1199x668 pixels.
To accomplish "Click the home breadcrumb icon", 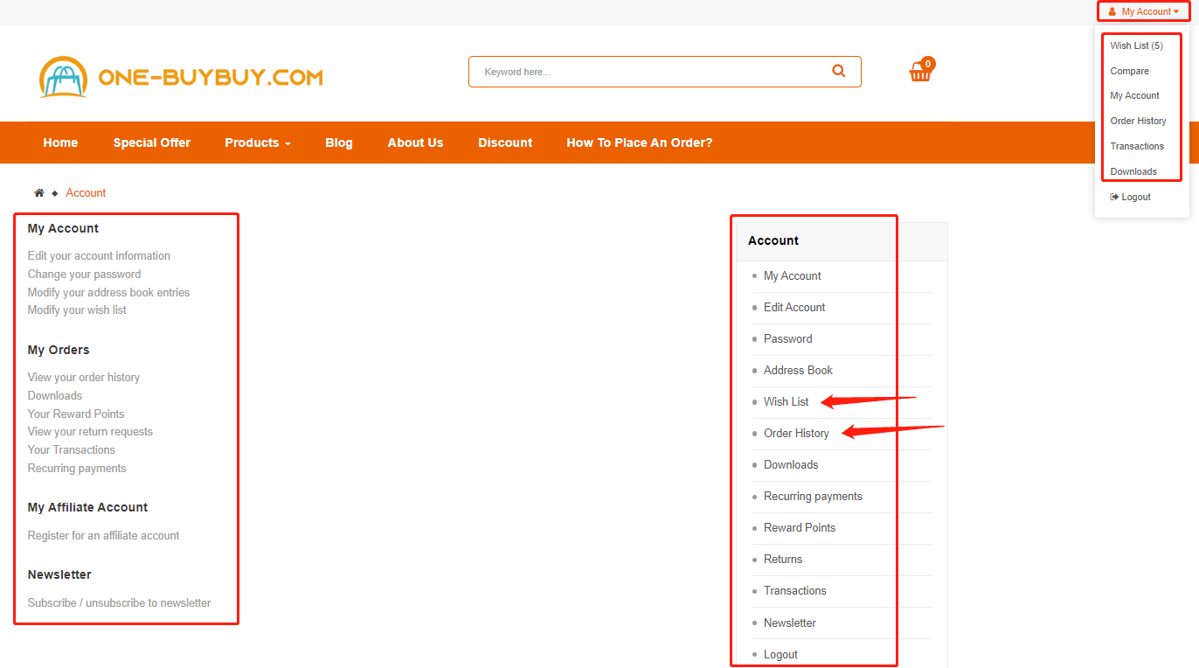I will (x=39, y=192).
